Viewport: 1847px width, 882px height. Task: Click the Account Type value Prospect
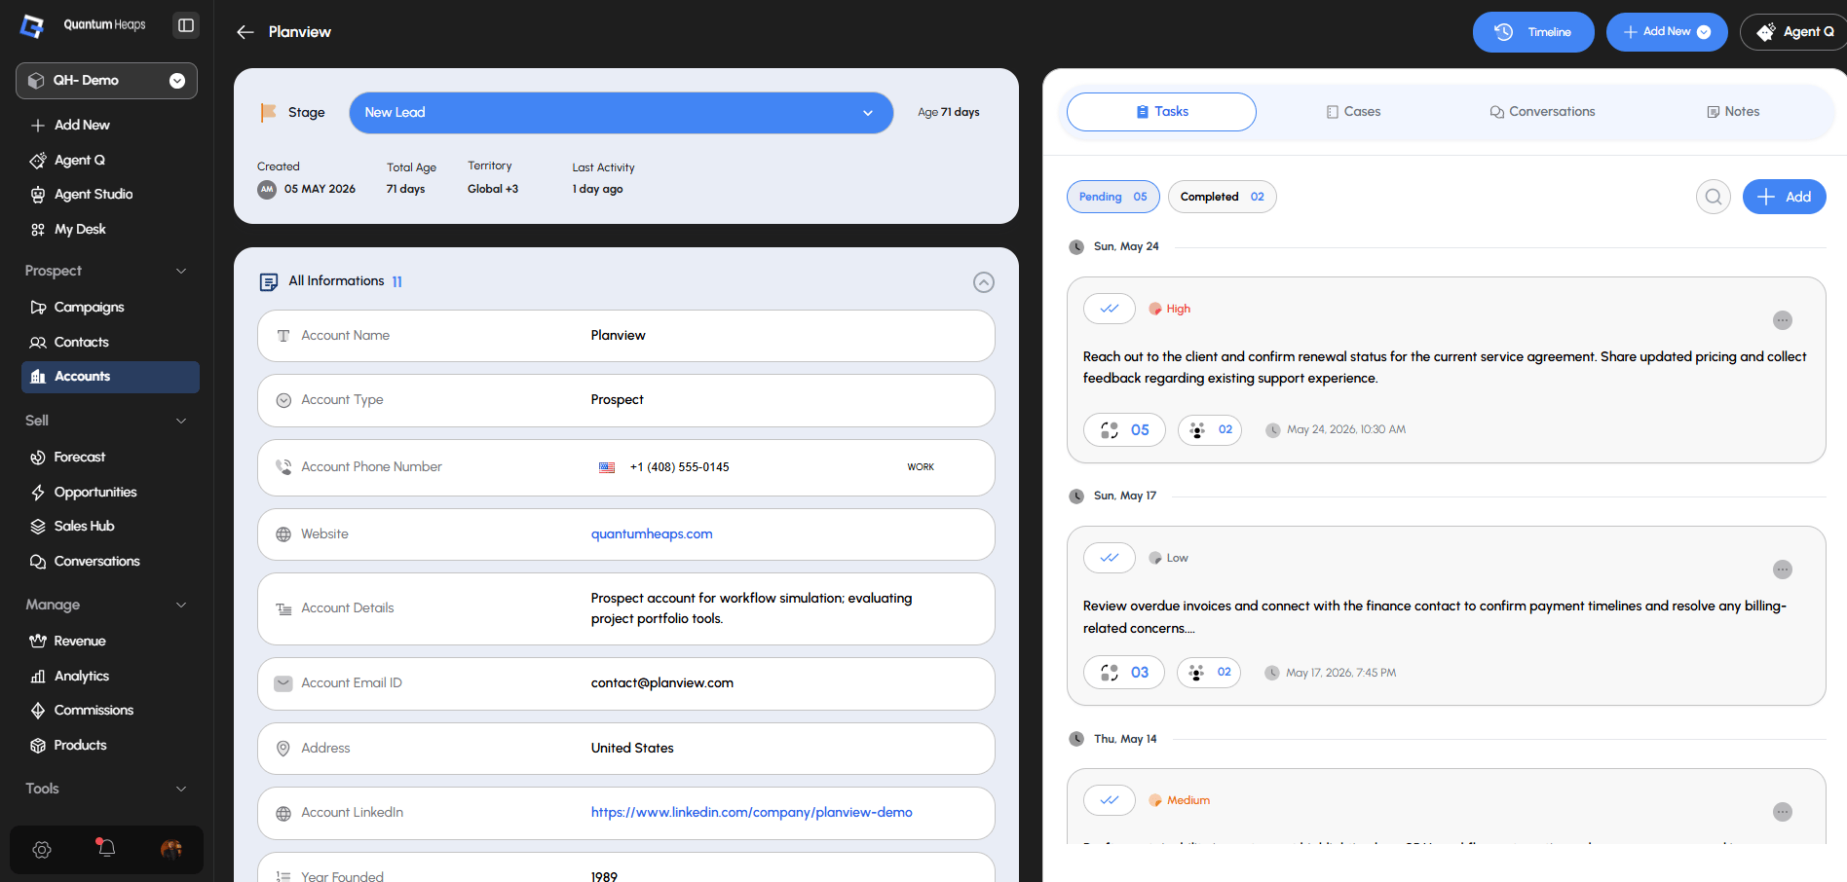point(618,400)
